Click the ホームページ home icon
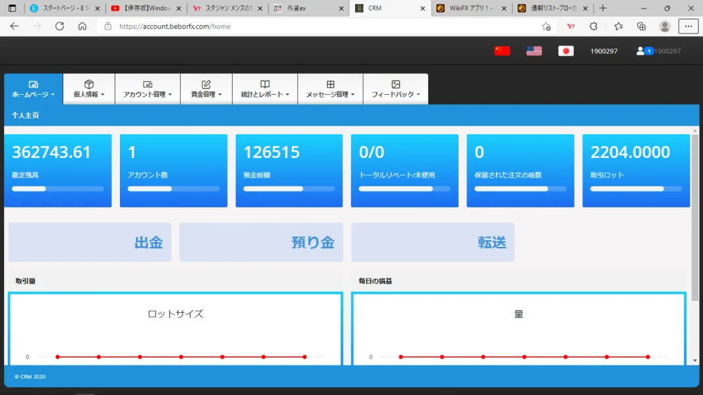703x395 pixels. point(33,83)
